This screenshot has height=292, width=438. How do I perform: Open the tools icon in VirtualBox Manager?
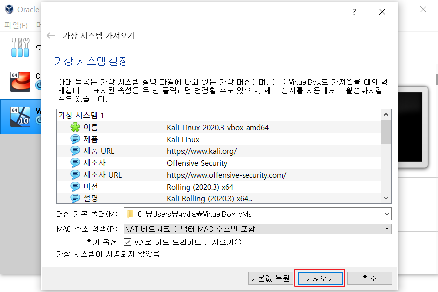point(20,48)
